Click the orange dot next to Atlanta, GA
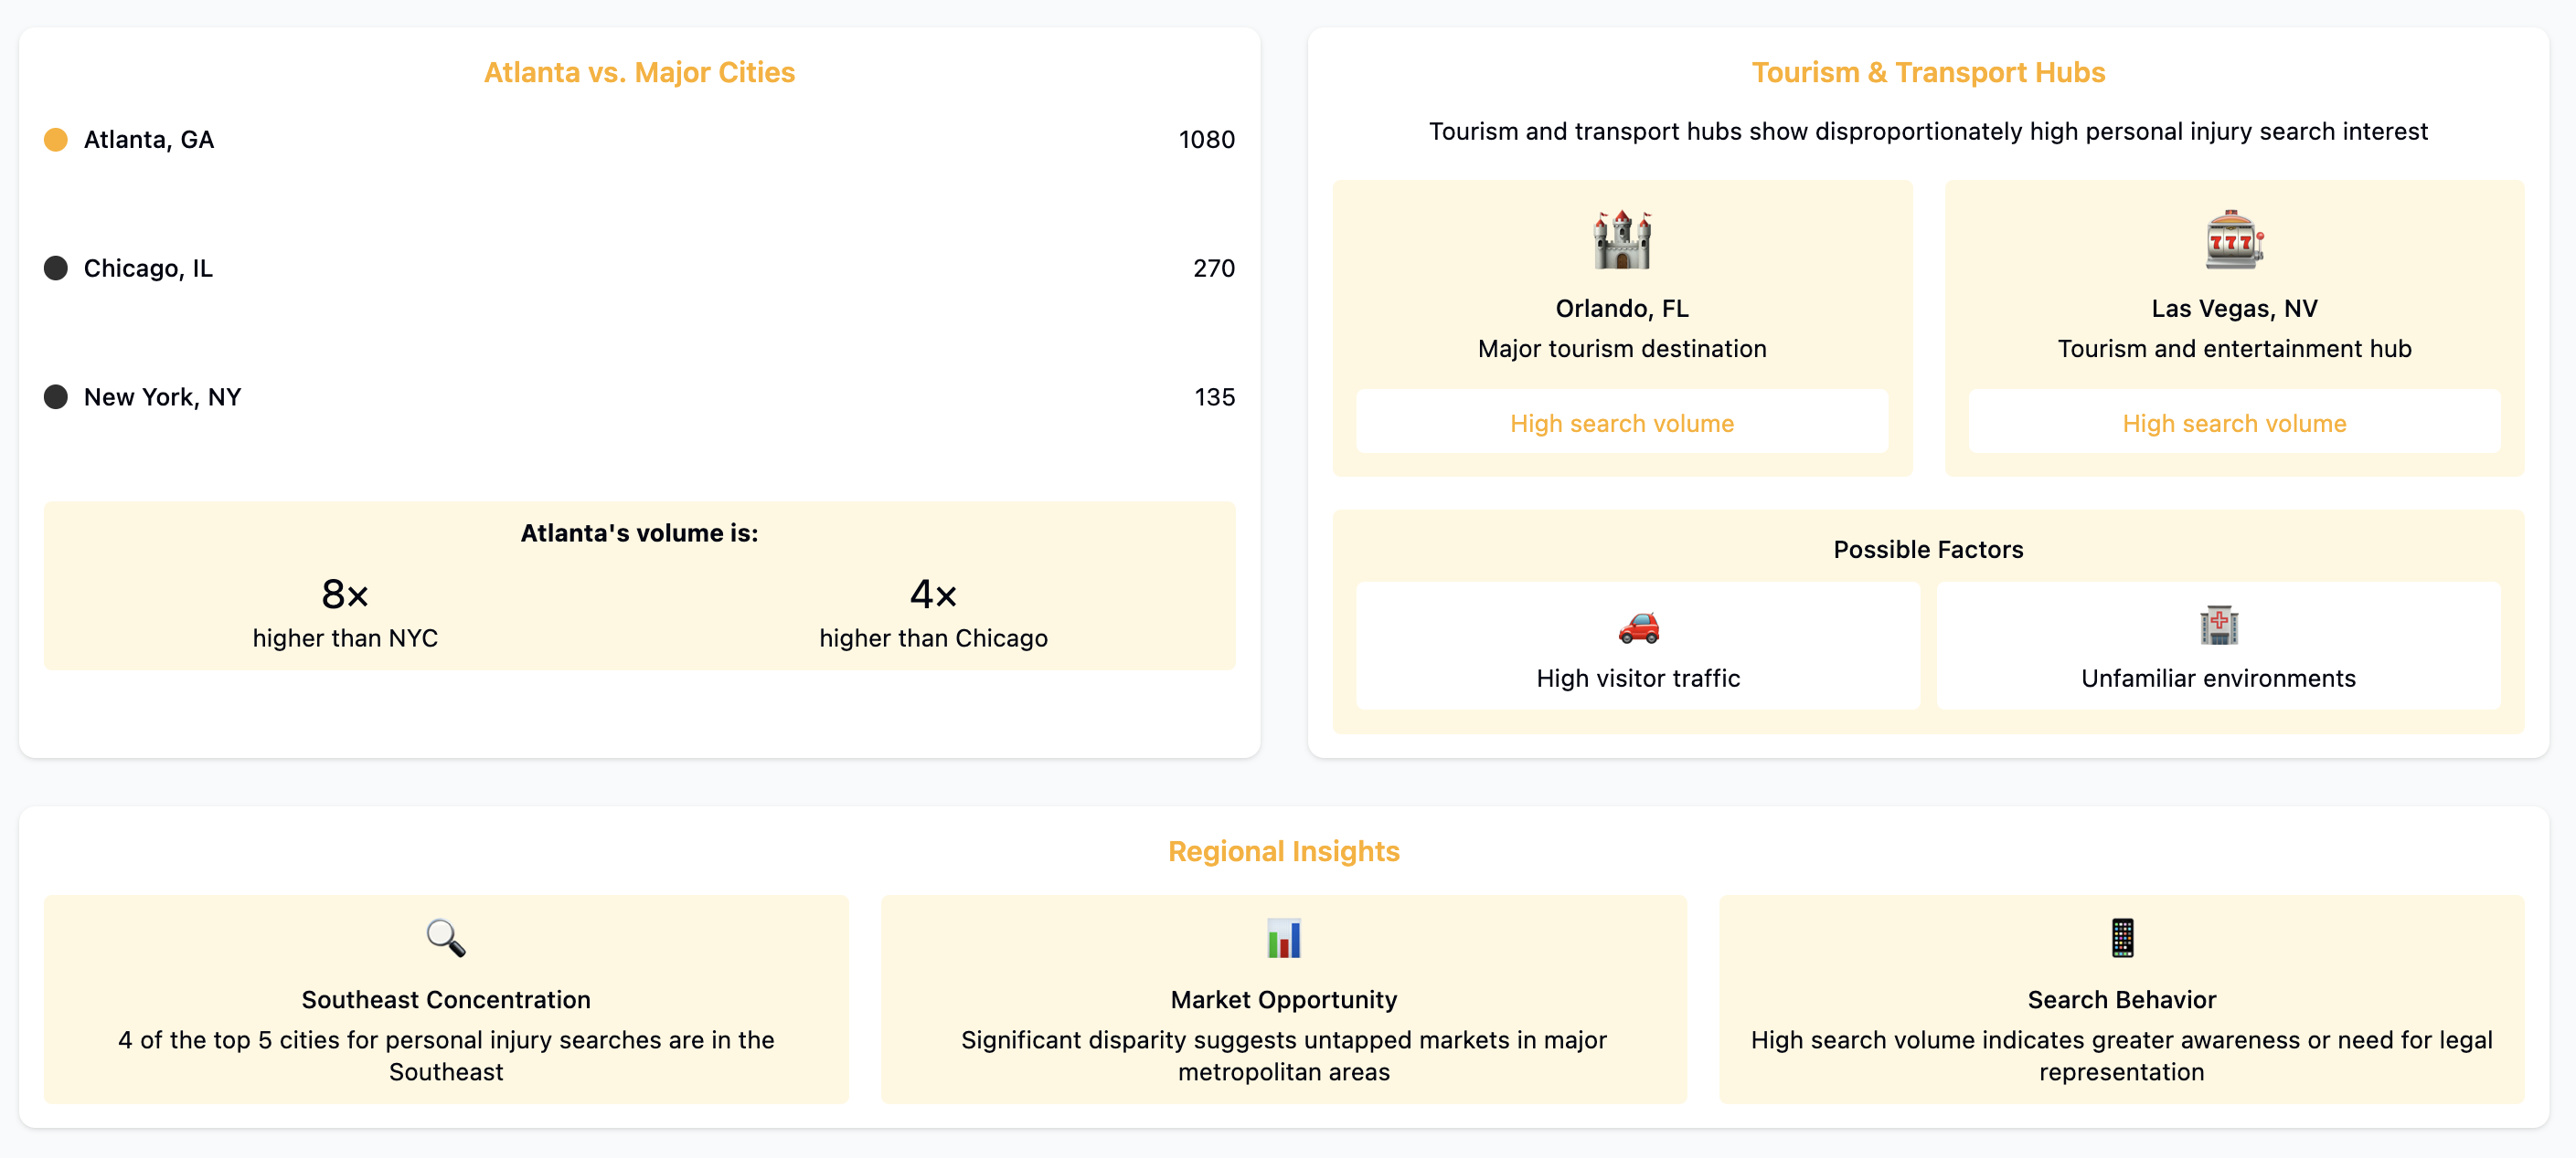 pyautogui.click(x=56, y=140)
